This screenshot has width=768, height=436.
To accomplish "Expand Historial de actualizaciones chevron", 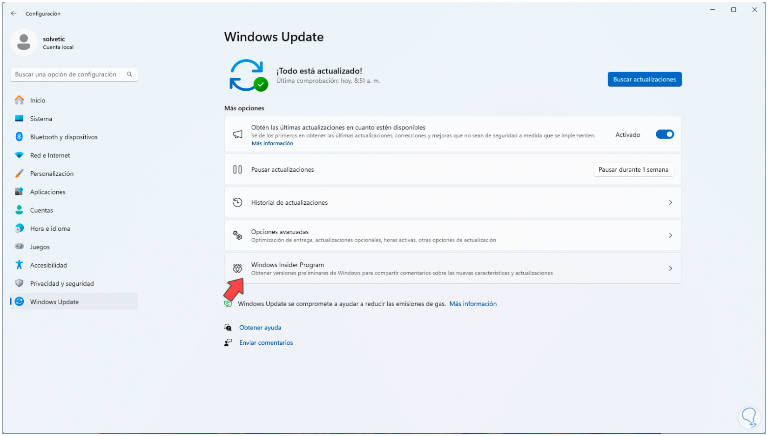I will 670,202.
